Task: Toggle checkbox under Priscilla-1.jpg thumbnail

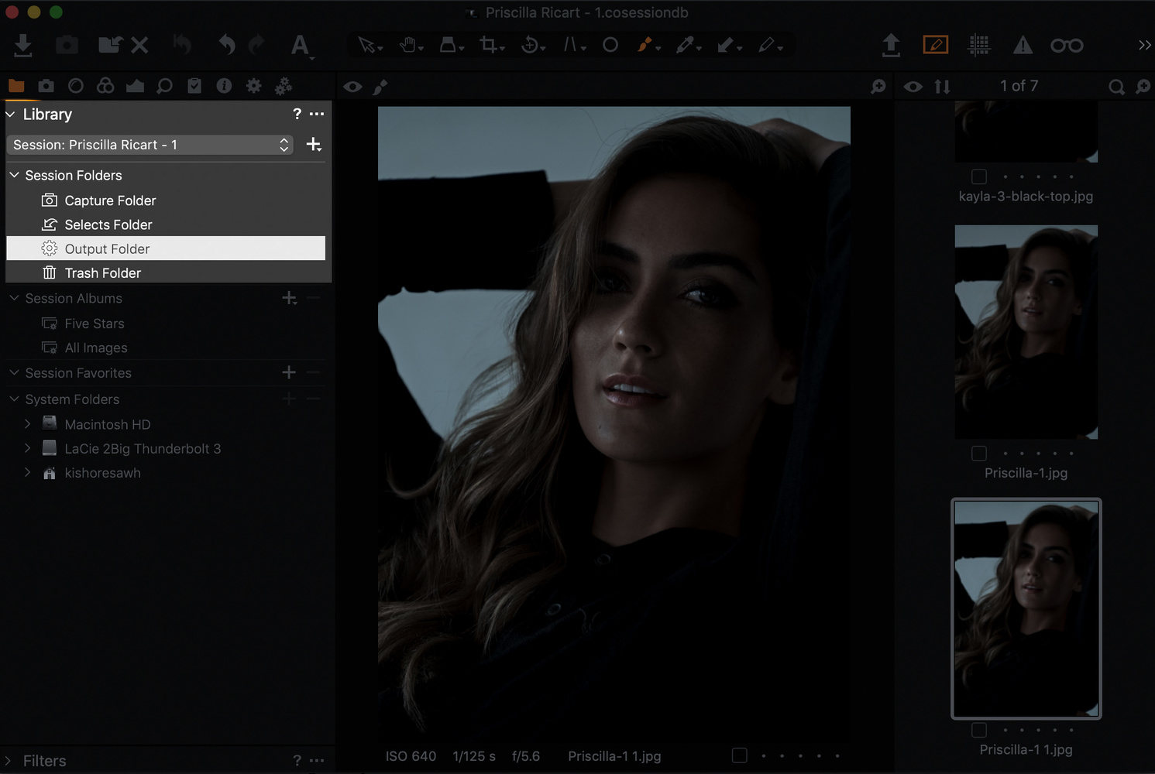Action: click(979, 454)
